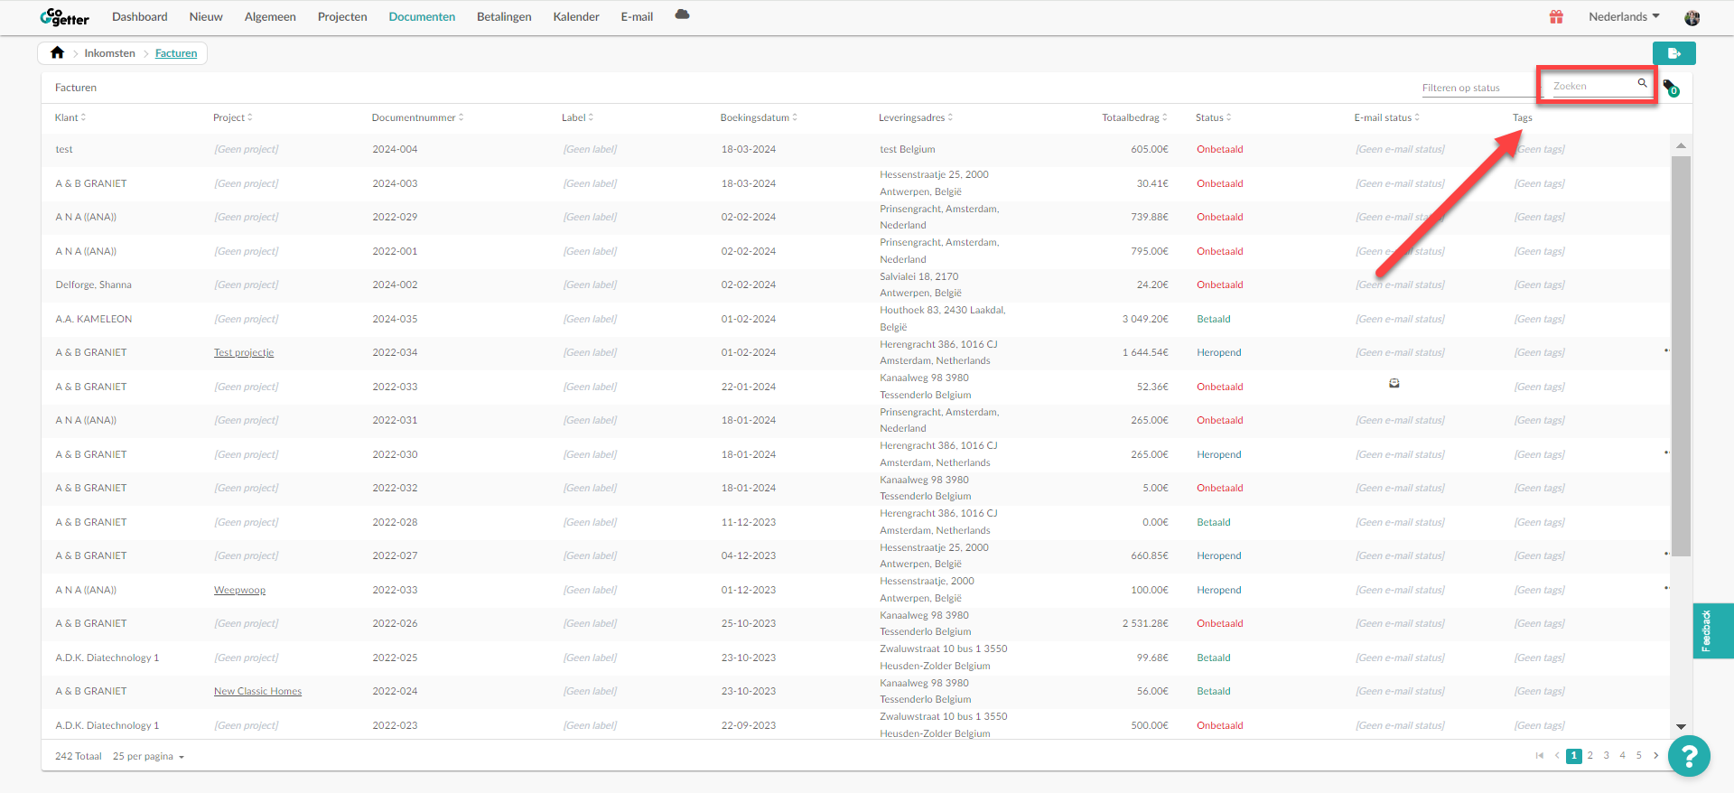
Task: Sort table by Klant column
Action: 70,117
